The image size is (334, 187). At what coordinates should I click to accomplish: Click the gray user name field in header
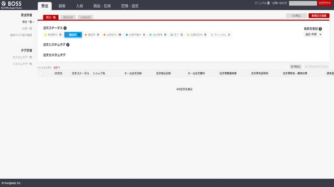tap(303, 3)
